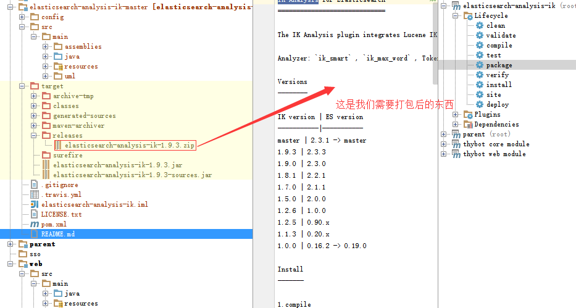Click the assemblies folder icon
Viewport: 576px width, 308px height.
pos(58,46)
